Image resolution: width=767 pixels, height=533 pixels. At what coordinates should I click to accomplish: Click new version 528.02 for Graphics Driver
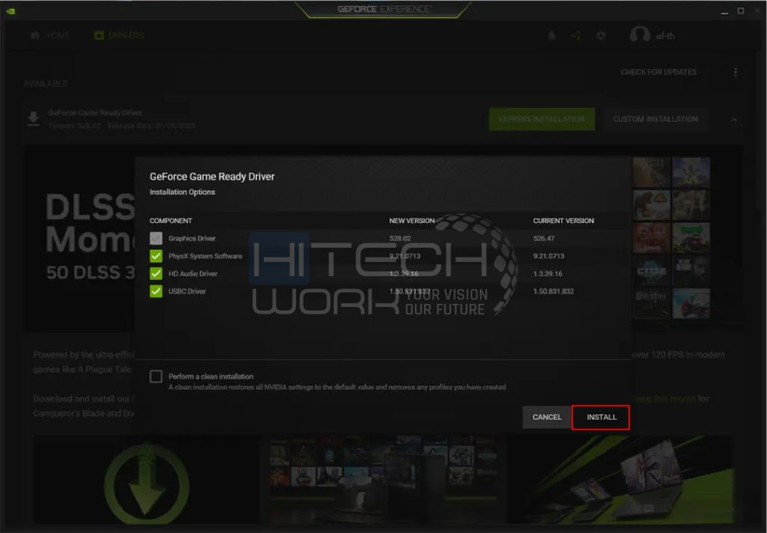[x=400, y=238]
